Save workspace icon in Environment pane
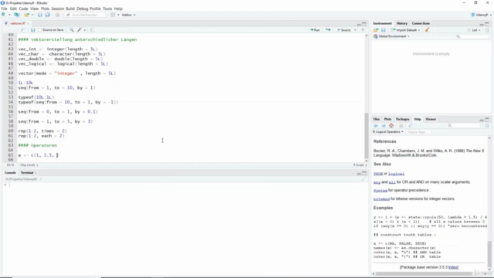494x278 pixels. (383, 30)
